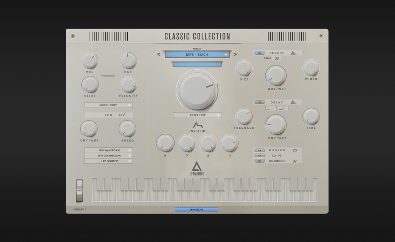Click the REVERB level meter icon
Viewport: 395px width, 242px height.
click(294, 53)
